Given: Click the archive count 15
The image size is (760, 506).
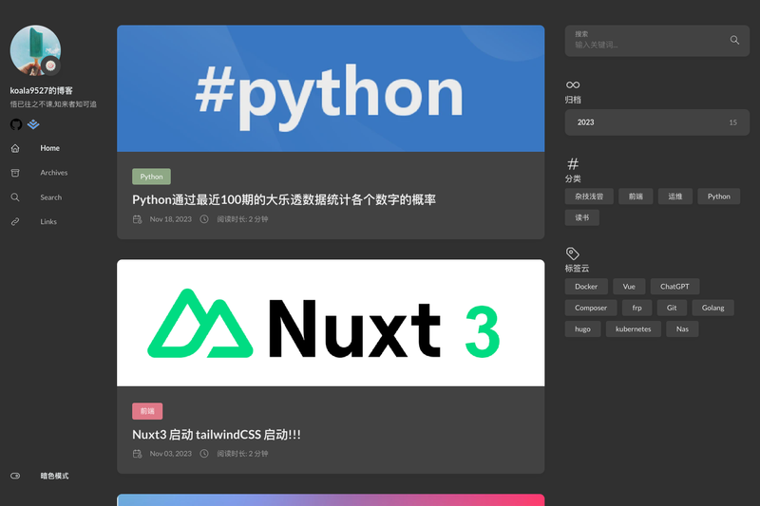Looking at the screenshot, I should [732, 122].
